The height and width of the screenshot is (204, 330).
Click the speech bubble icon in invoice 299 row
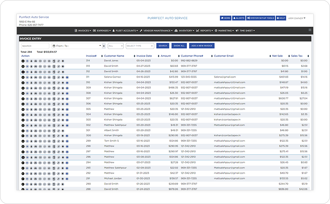point(45,141)
